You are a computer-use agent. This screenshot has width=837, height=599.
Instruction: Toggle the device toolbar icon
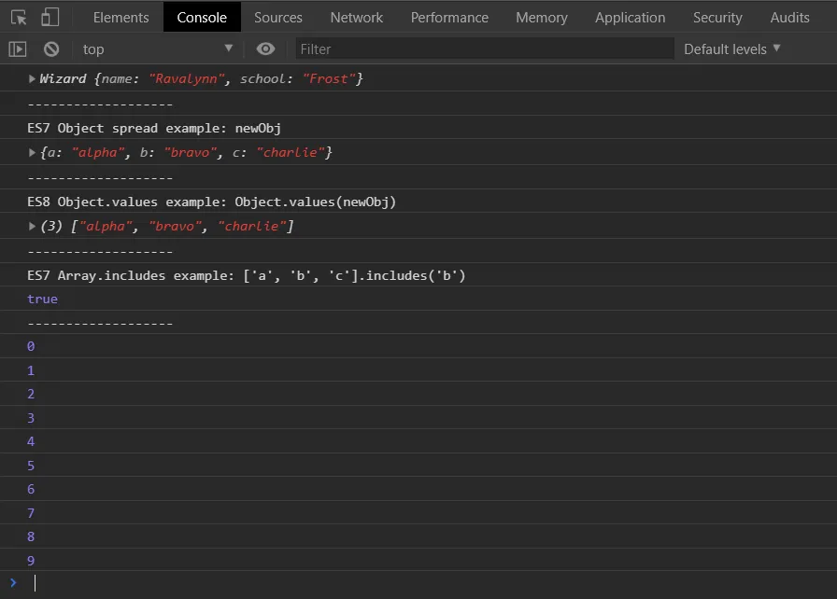pos(50,17)
